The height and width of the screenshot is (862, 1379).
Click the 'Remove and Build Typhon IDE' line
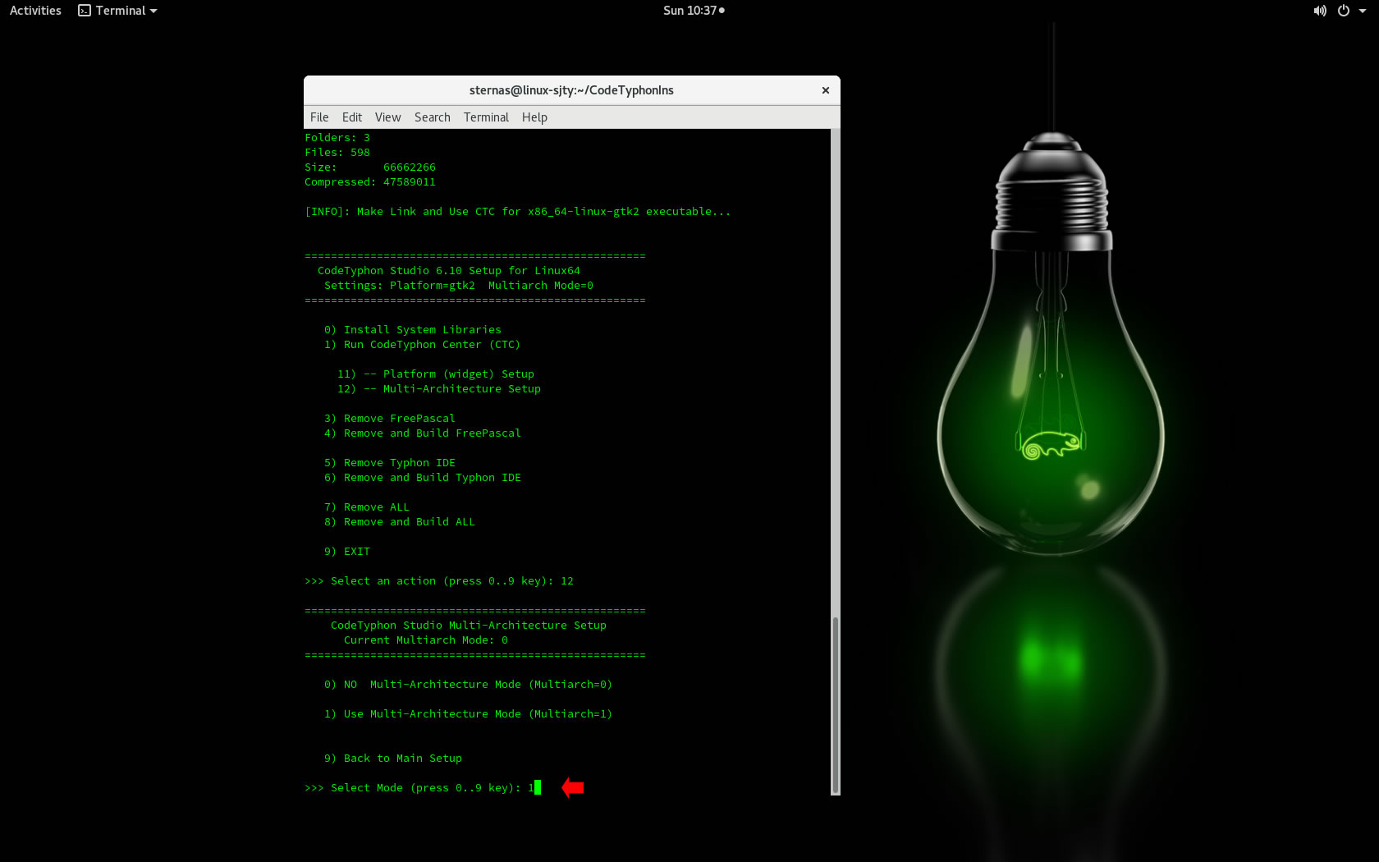(x=423, y=478)
